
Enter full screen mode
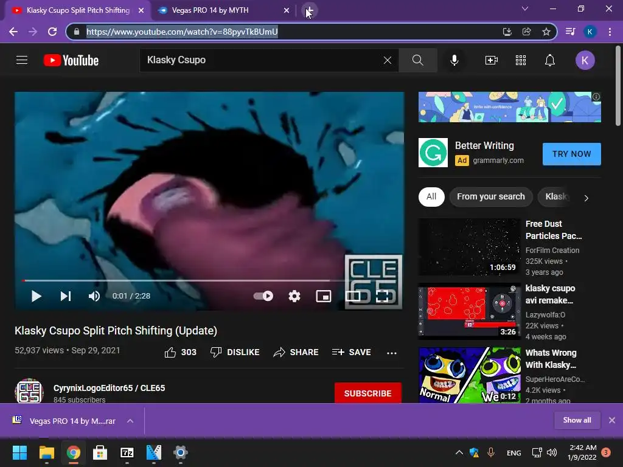382,296
